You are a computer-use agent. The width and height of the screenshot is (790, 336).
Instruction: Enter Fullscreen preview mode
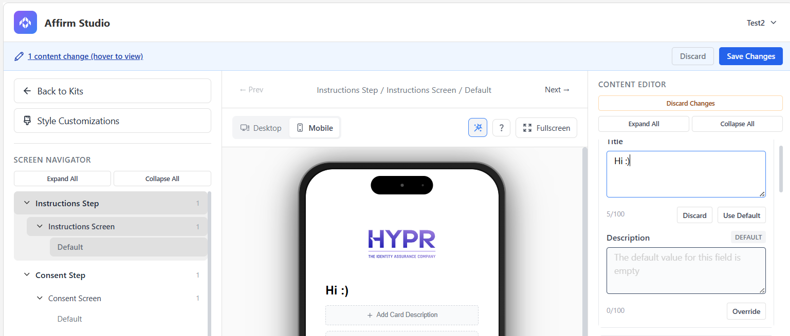tap(546, 128)
